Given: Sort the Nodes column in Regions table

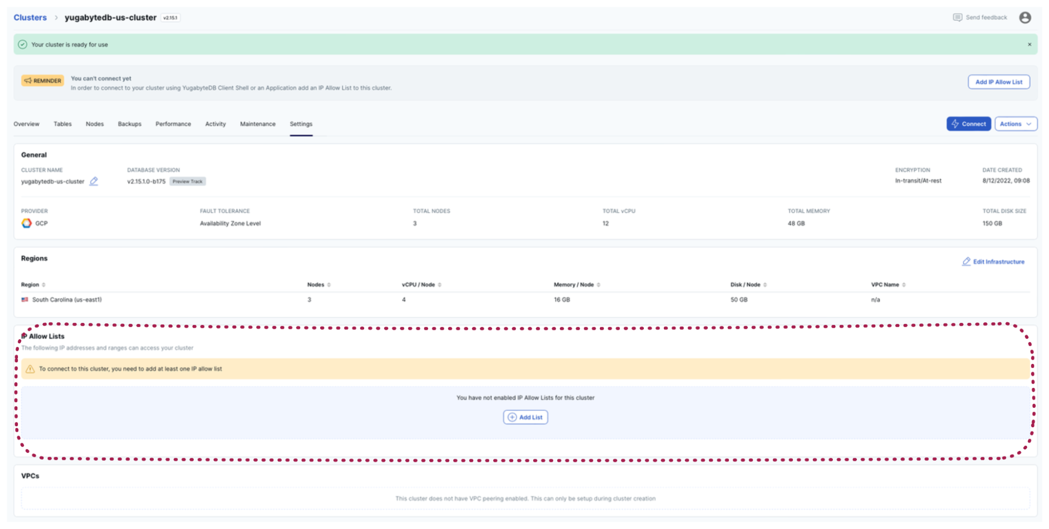Looking at the screenshot, I should [x=329, y=285].
